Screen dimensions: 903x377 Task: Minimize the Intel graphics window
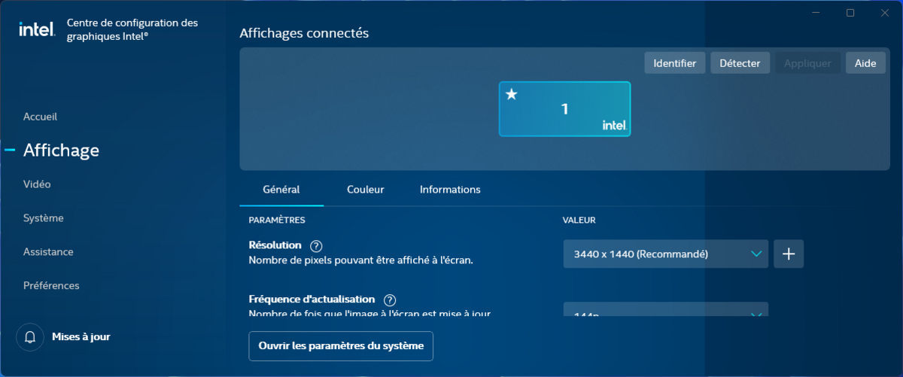coord(816,12)
